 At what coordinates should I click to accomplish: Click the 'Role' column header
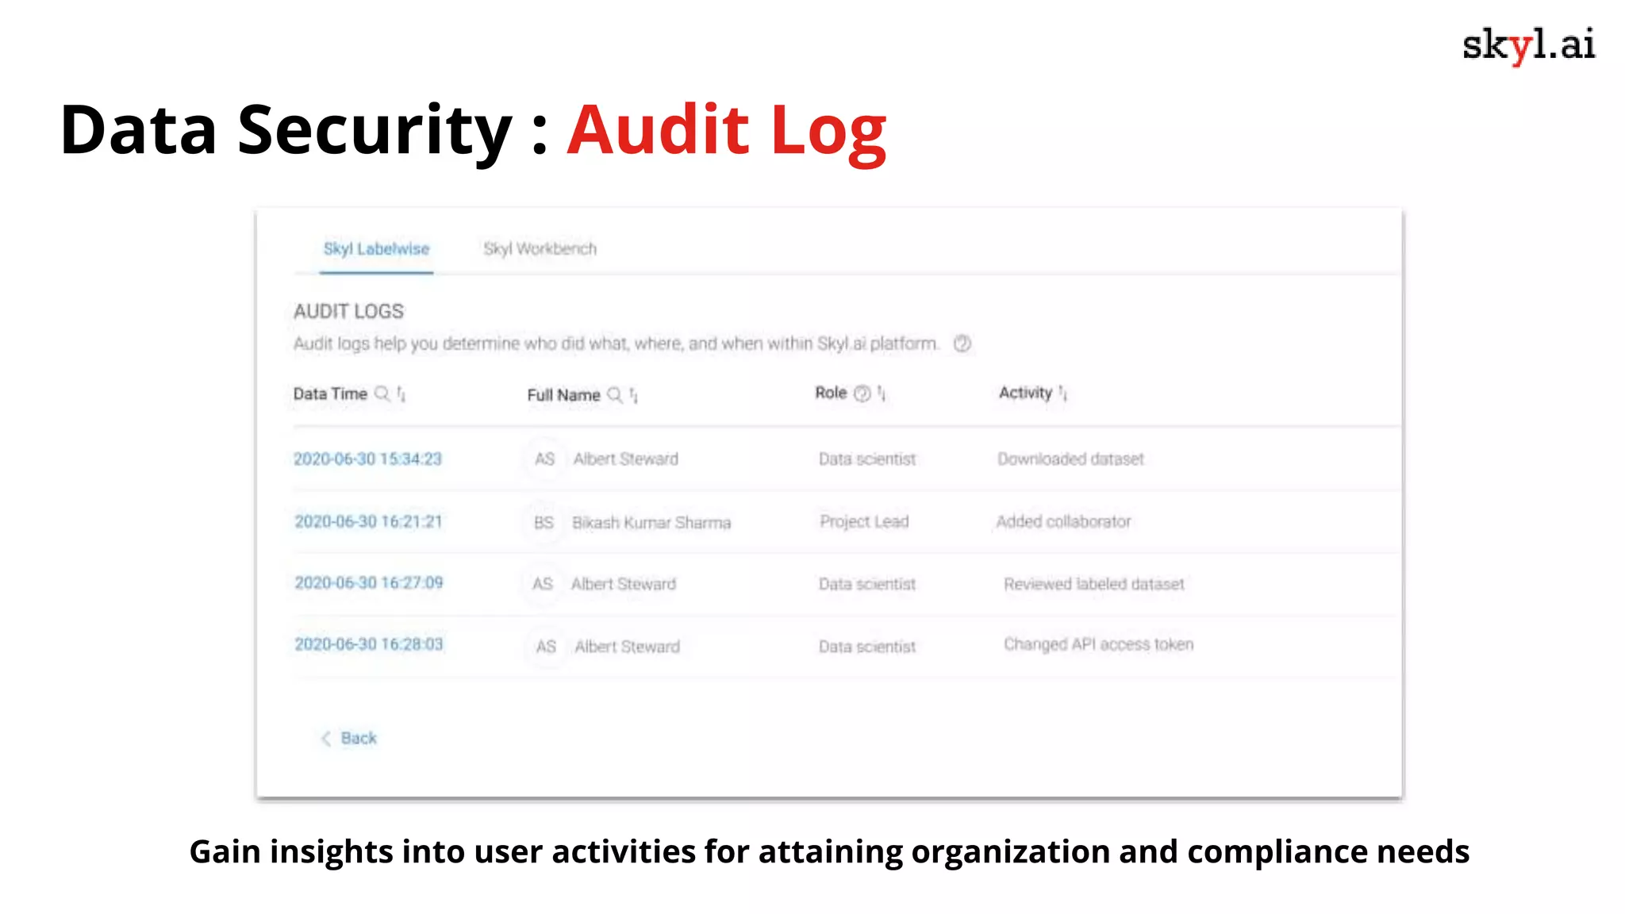831,393
